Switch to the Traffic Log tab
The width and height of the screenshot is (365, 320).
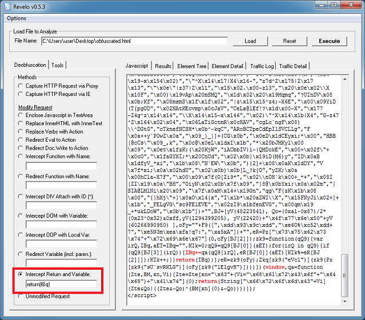[x=262, y=66]
